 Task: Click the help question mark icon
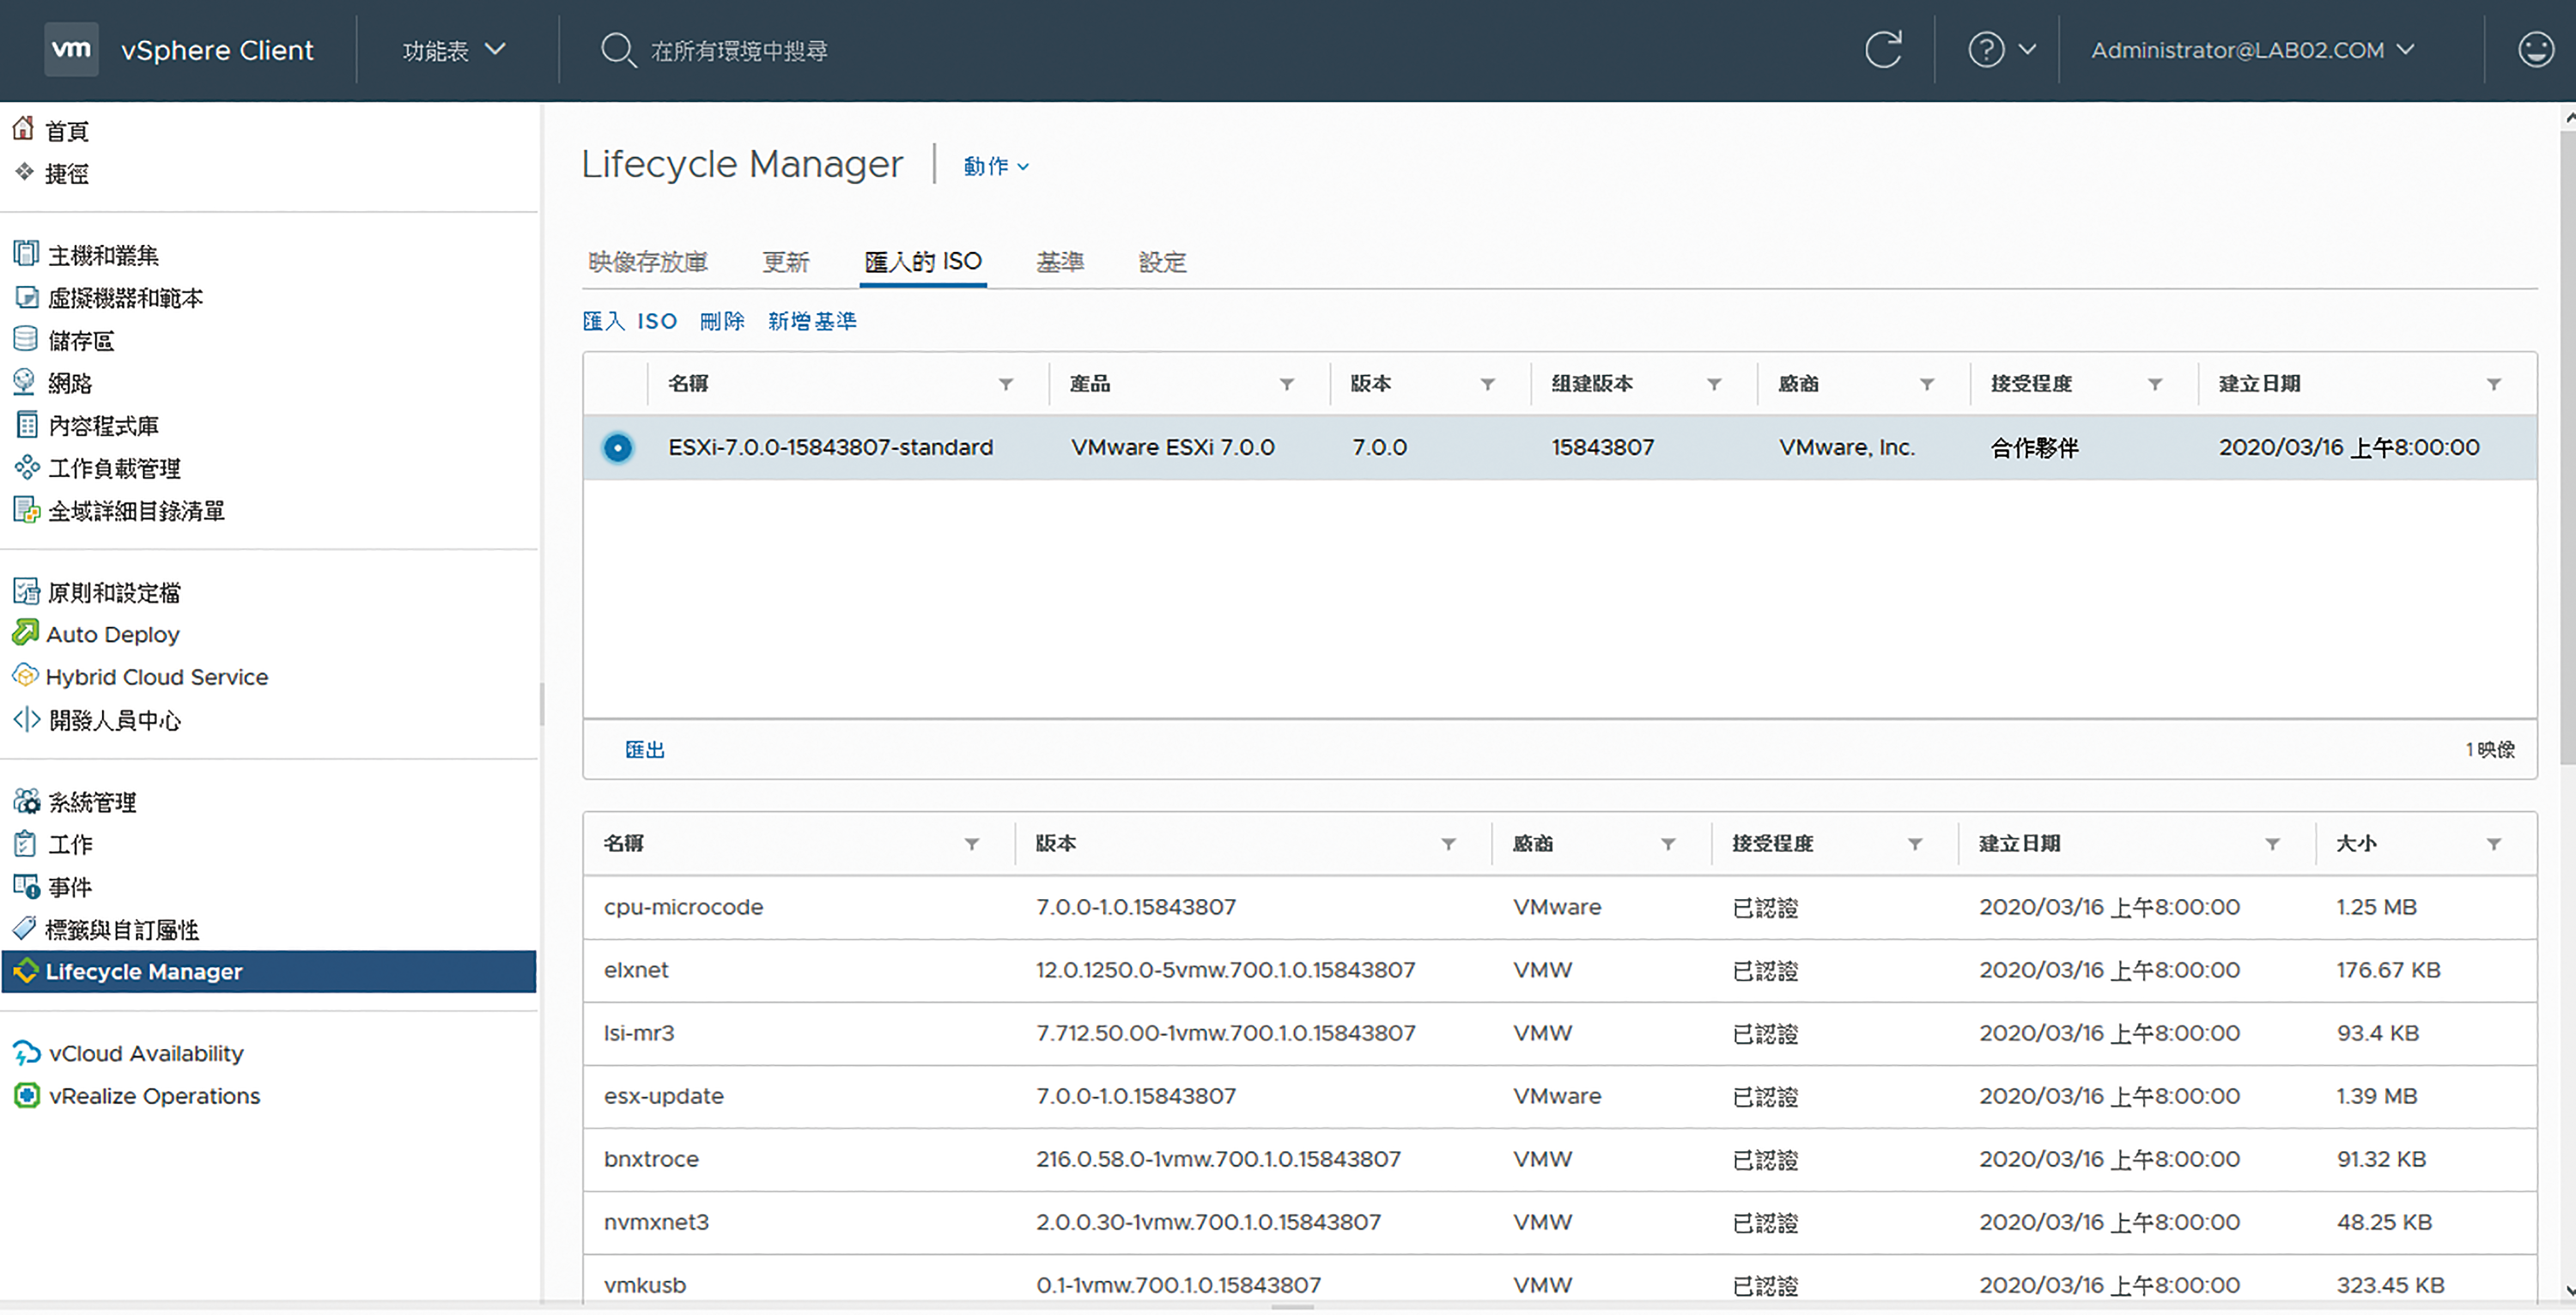pos(1986,49)
